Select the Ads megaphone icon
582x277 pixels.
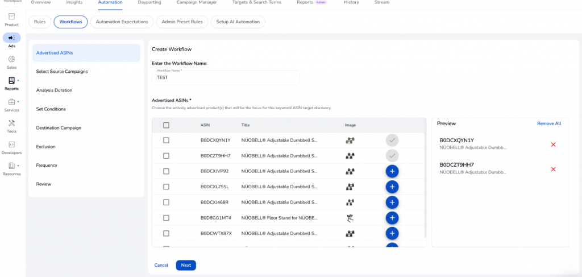(12, 38)
